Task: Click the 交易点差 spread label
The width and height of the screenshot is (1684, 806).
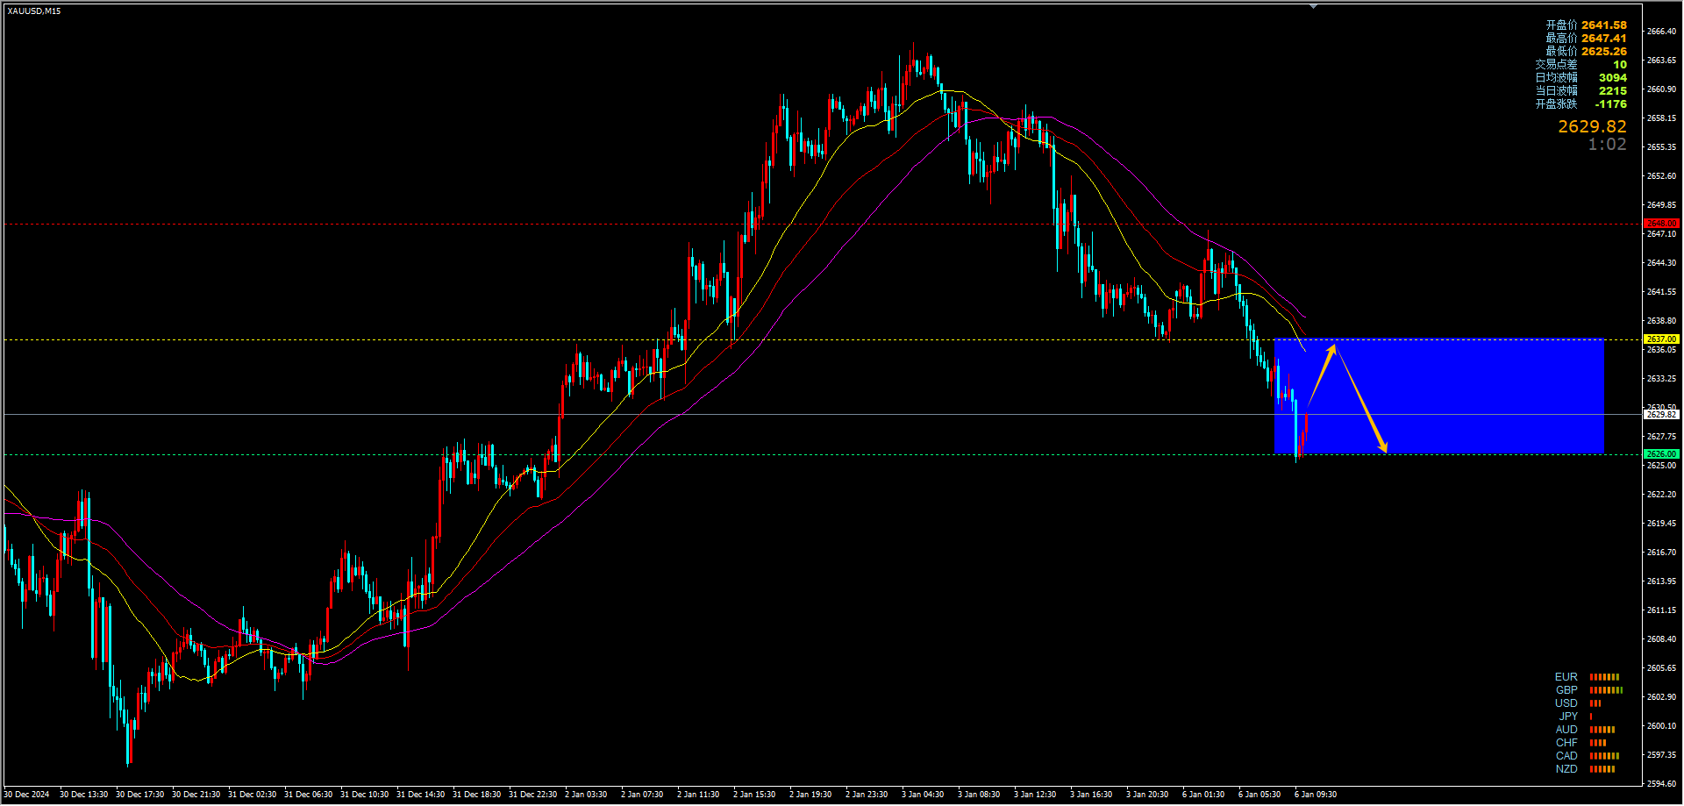Action: 1556,65
